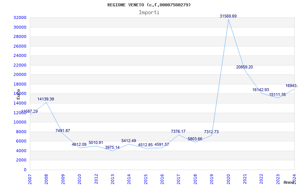298x186 pixels.
Task: Click the year 2018 axis label
Action: (x=195, y=179)
